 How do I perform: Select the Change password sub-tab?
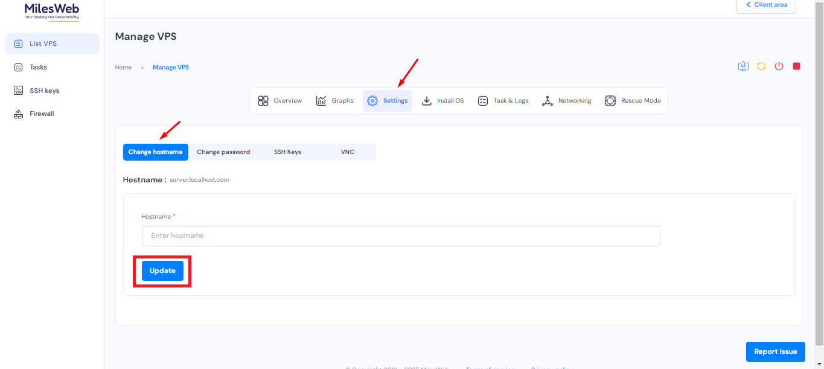pyautogui.click(x=223, y=152)
